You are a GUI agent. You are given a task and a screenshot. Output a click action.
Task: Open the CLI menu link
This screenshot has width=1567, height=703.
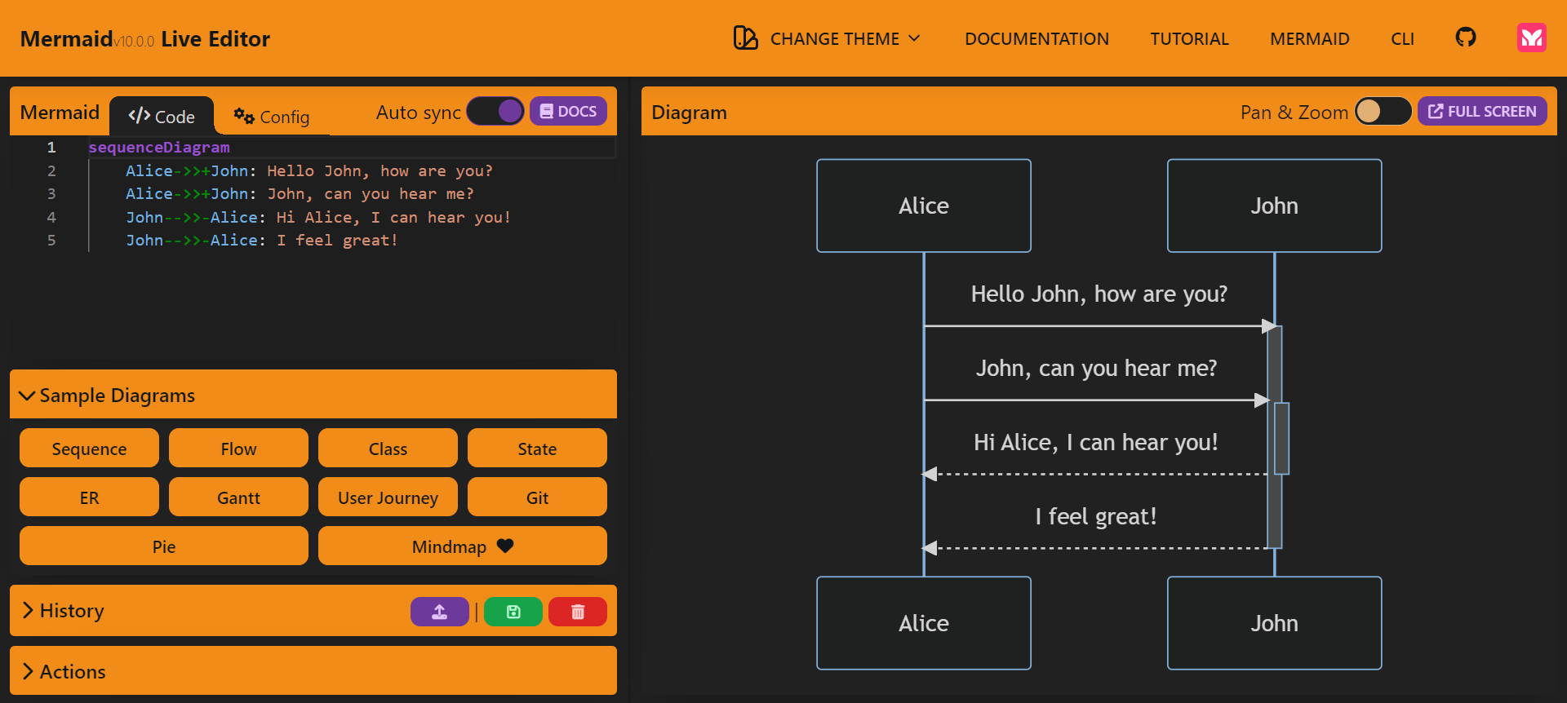point(1402,38)
